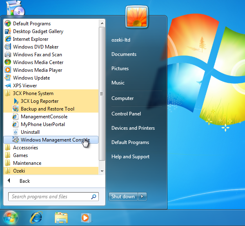The height and width of the screenshot is (226, 245).
Task: Click the Back arrow icon
Action: (9, 181)
